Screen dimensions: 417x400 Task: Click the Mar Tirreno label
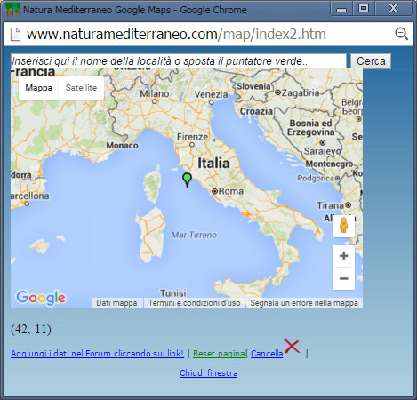[194, 235]
